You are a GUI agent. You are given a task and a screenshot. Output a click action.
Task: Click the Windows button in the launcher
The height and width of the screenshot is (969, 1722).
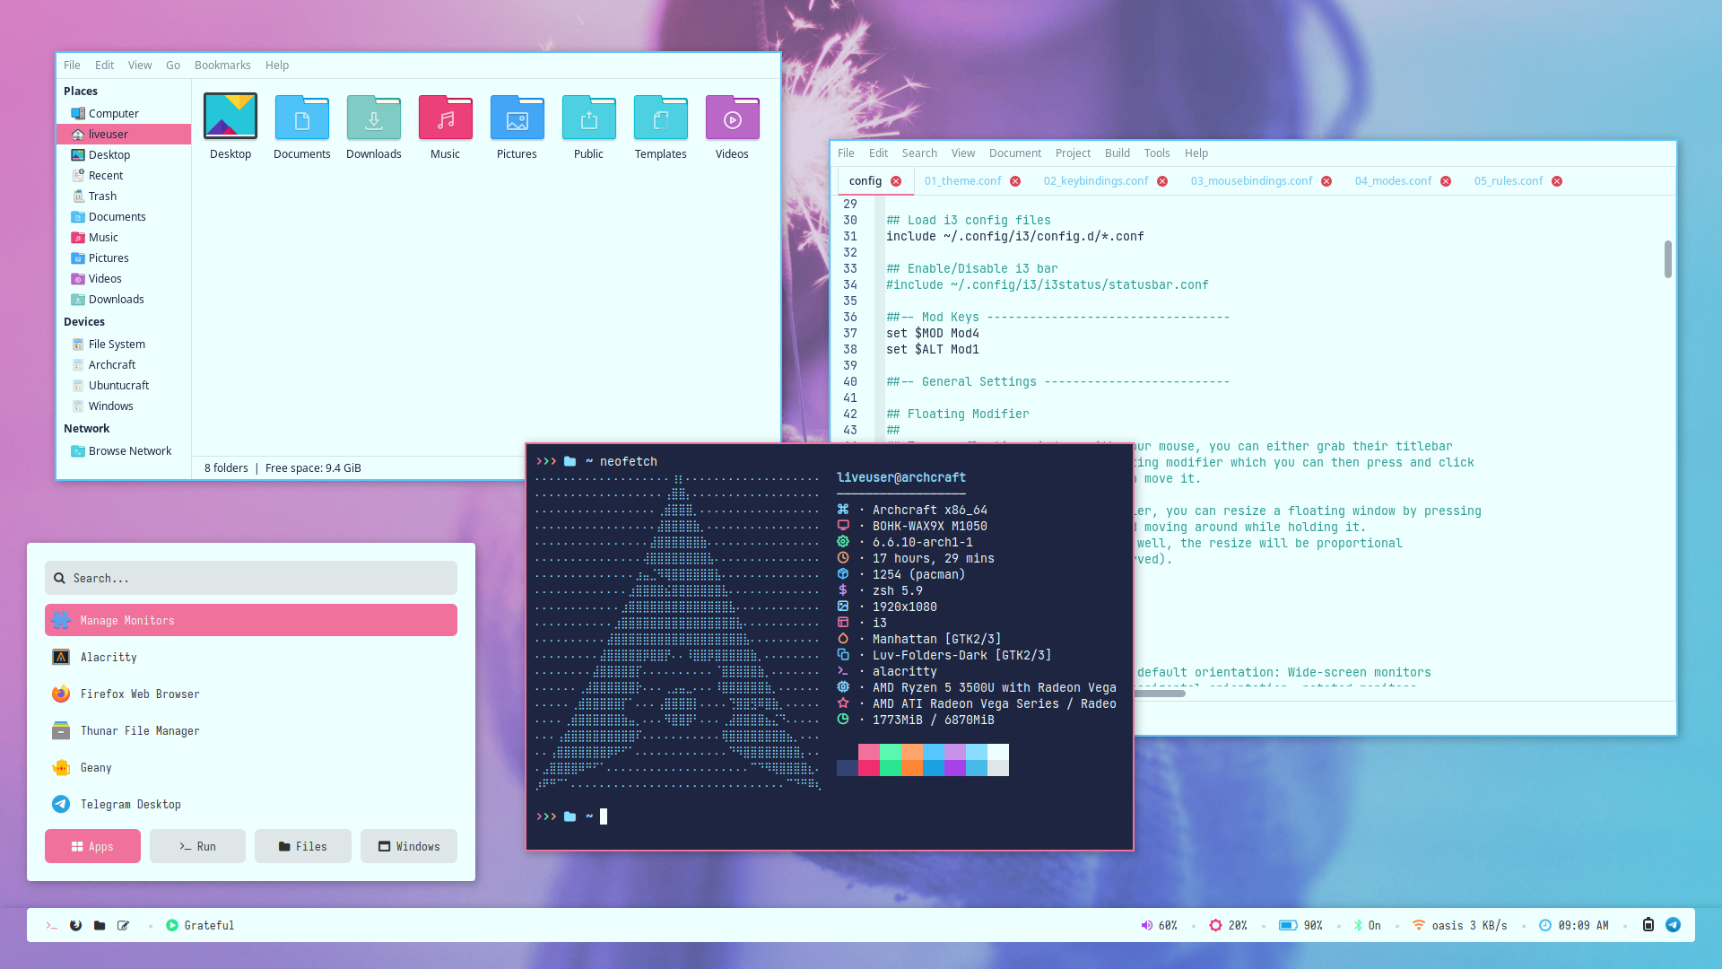coord(409,846)
